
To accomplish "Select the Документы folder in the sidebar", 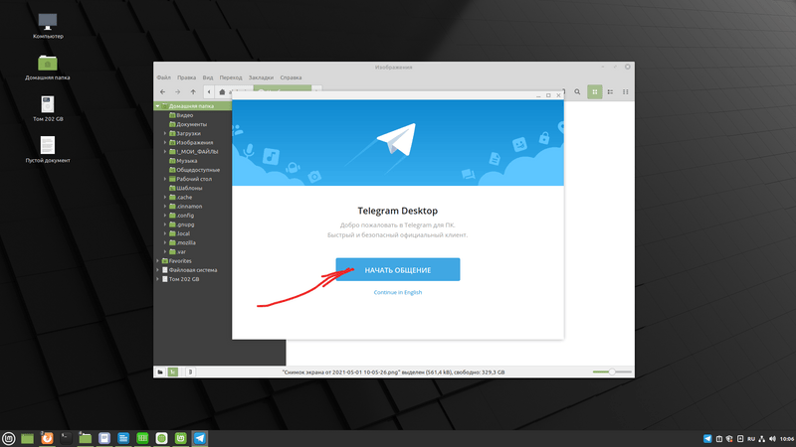I will click(x=191, y=124).
